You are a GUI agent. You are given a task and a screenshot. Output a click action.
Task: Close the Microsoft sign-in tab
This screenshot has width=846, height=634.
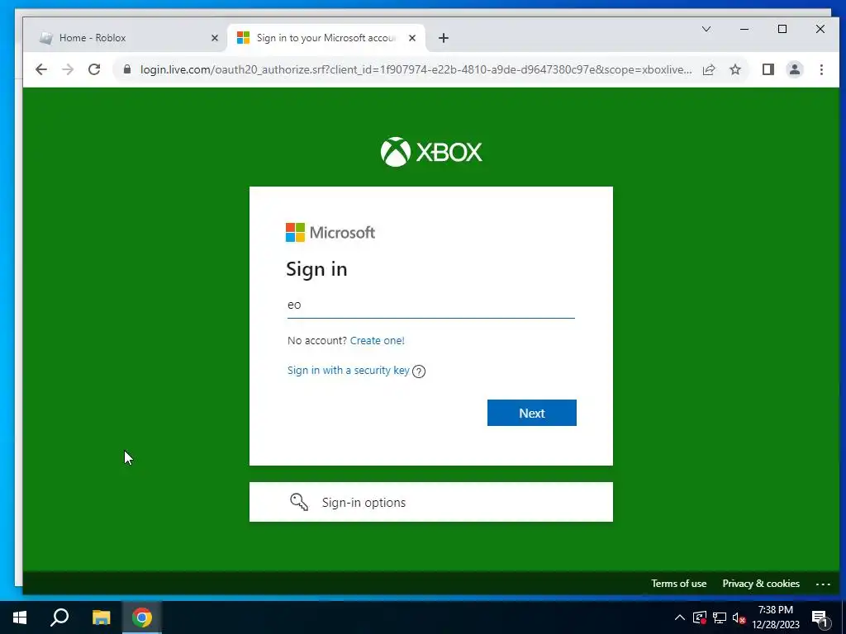(412, 38)
